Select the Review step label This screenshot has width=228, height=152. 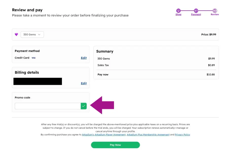coord(215,14)
